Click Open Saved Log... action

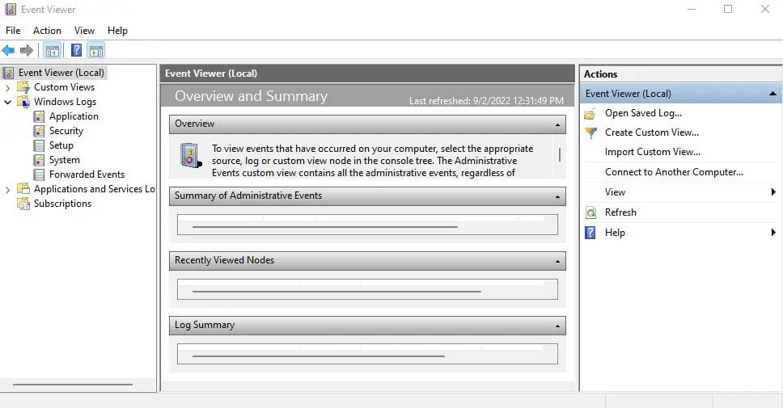point(643,113)
